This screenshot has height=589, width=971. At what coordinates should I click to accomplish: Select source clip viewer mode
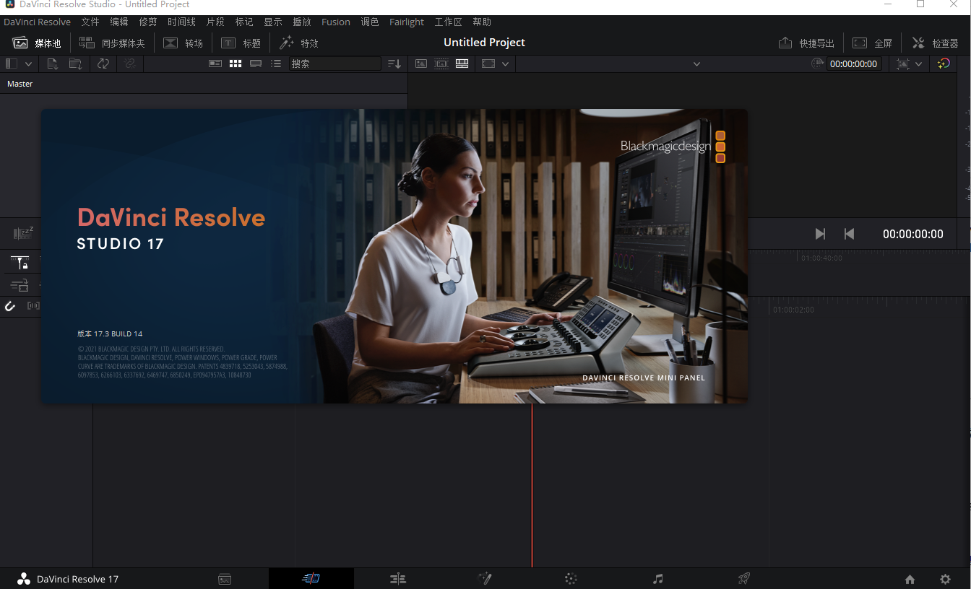(x=421, y=64)
